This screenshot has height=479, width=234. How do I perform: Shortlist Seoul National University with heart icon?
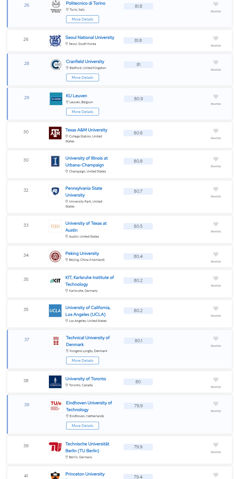coord(216,38)
